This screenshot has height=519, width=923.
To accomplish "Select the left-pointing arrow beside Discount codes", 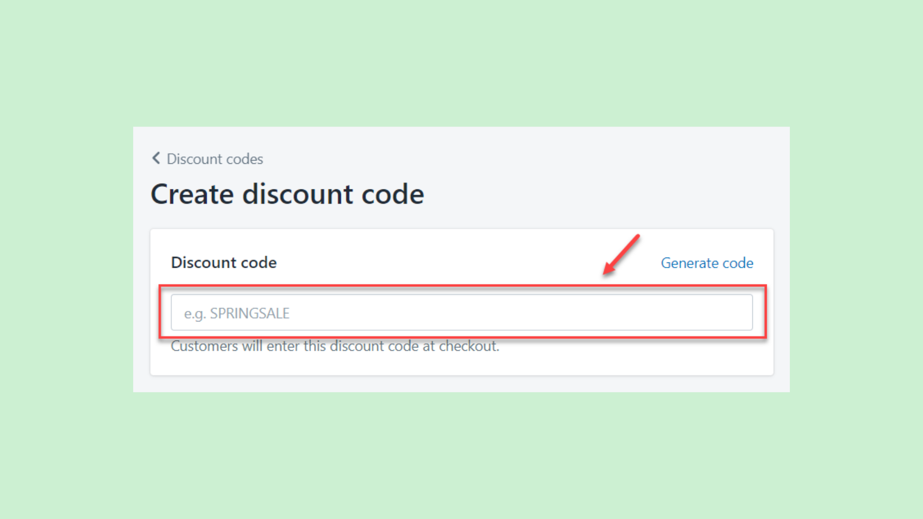I will 156,158.
